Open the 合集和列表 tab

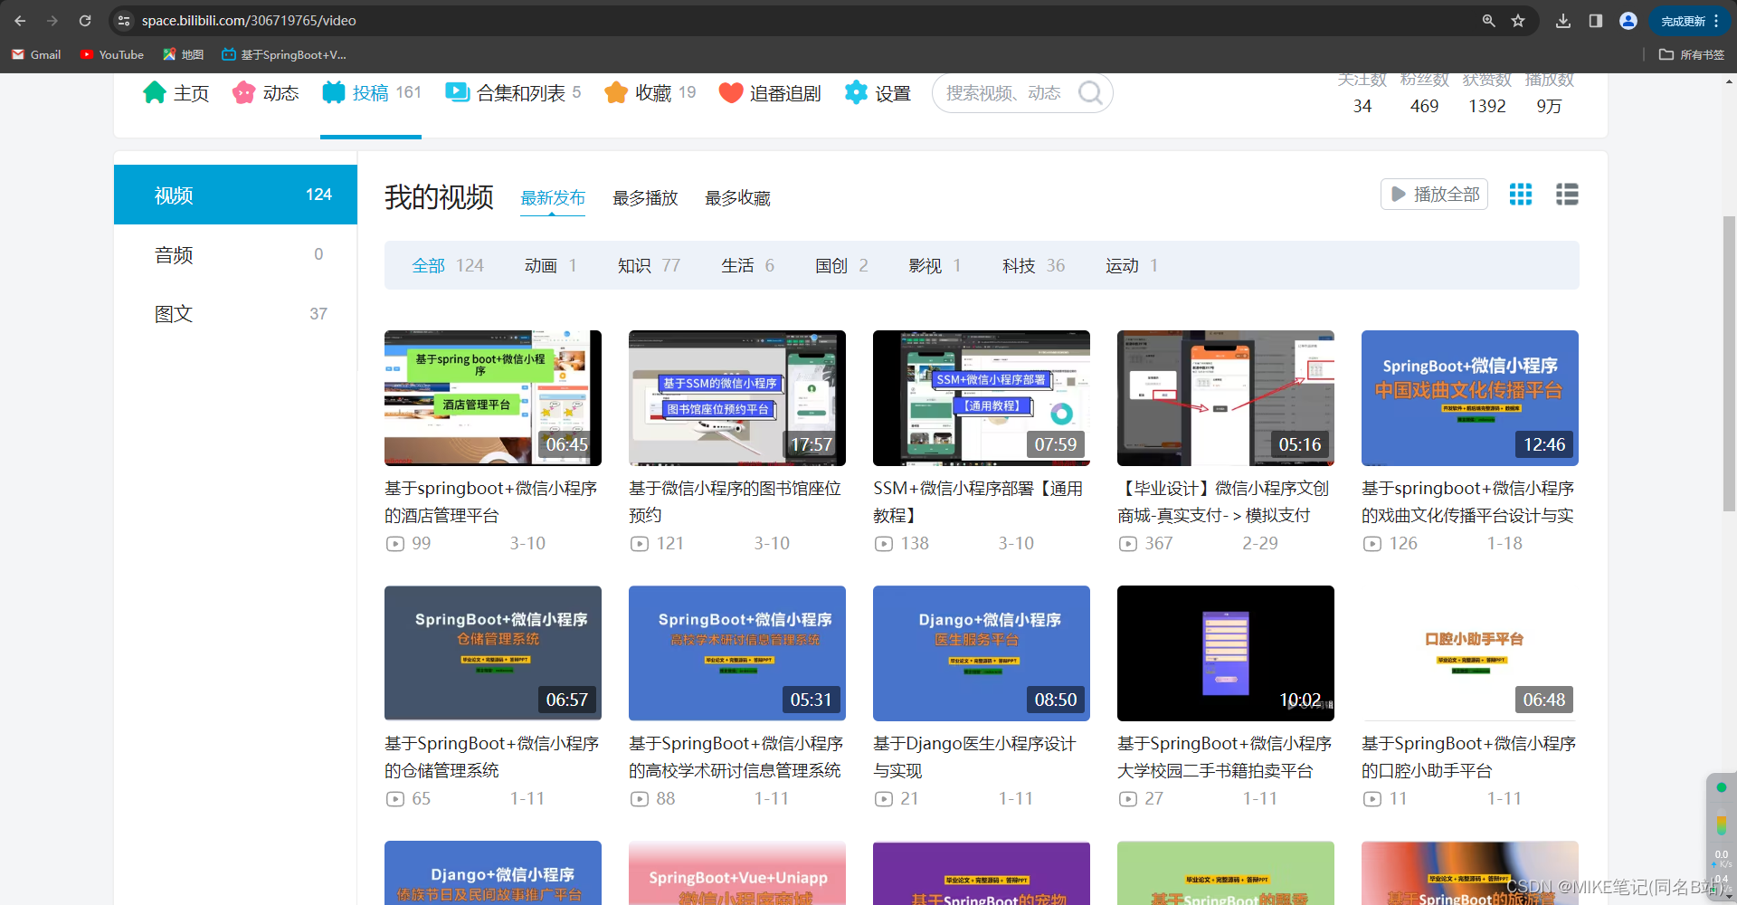click(513, 92)
